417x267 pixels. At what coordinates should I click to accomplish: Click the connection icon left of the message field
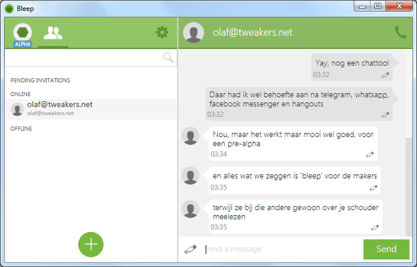191,249
